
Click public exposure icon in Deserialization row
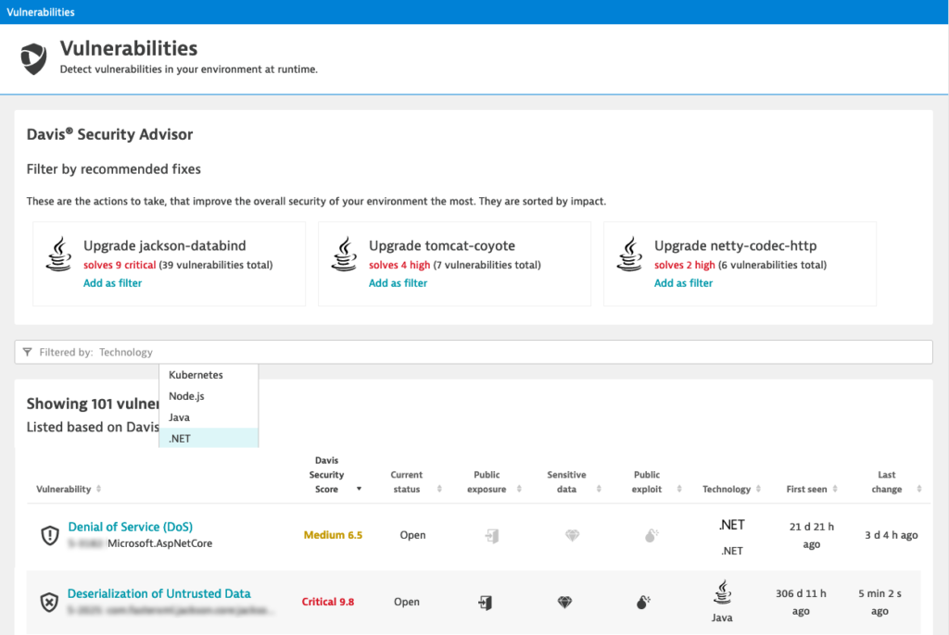tap(485, 603)
